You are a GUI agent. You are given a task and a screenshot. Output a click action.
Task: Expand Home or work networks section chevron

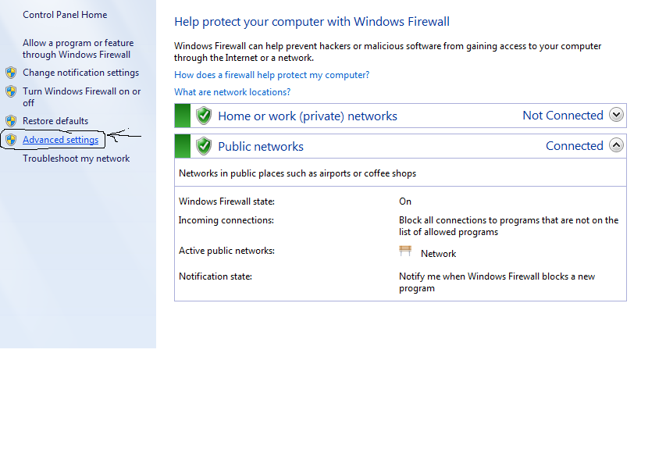(x=616, y=115)
